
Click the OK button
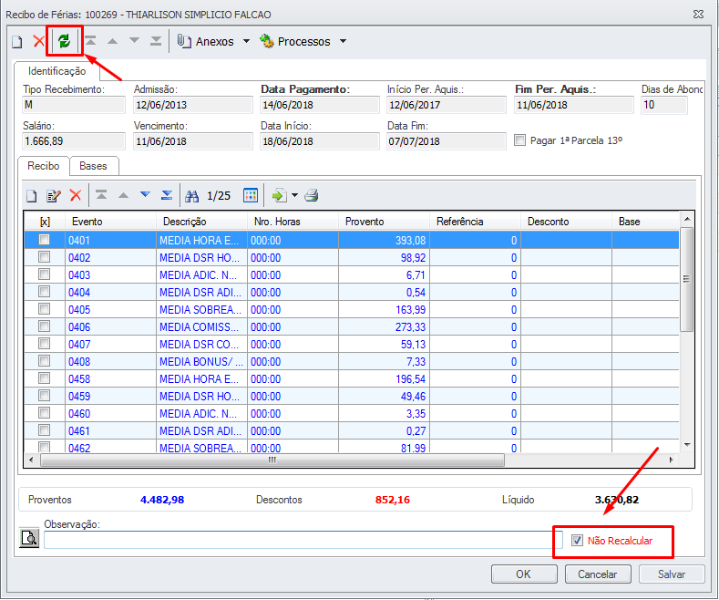[x=524, y=574]
